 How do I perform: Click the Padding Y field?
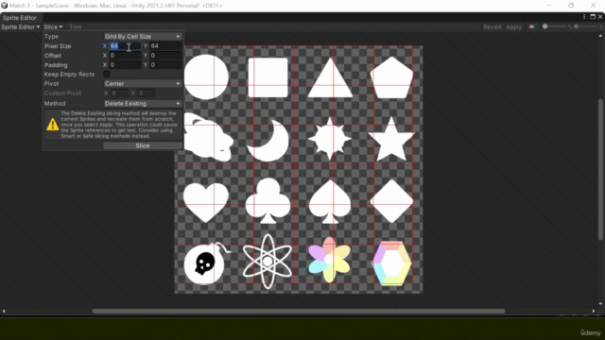[x=166, y=65]
